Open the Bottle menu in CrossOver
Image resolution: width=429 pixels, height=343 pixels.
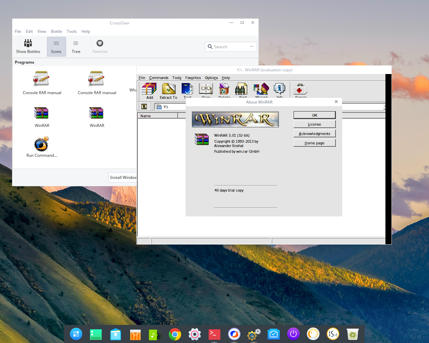click(56, 31)
